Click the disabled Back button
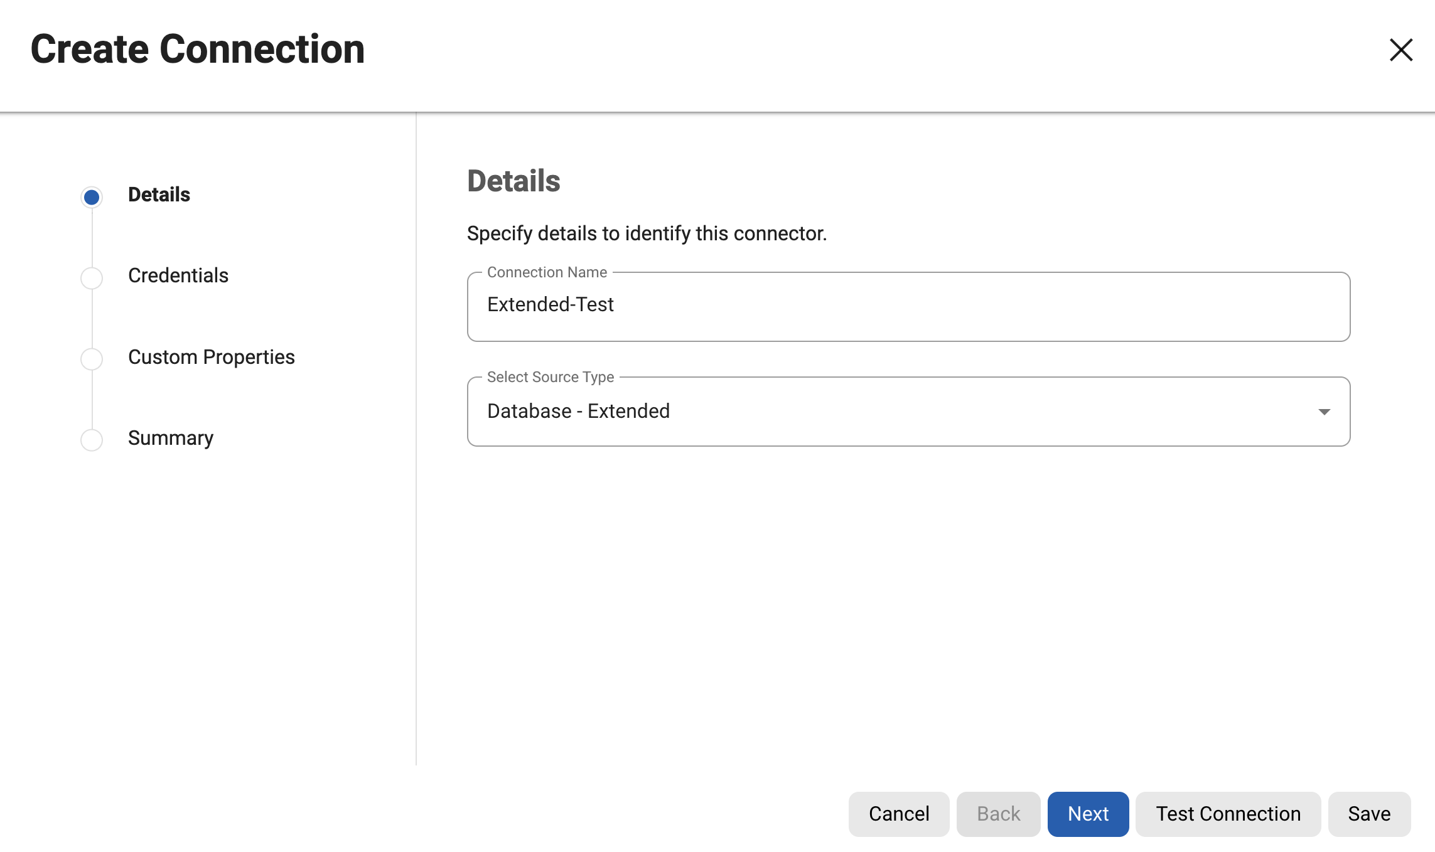Image resolution: width=1435 pixels, height=852 pixels. (998, 814)
